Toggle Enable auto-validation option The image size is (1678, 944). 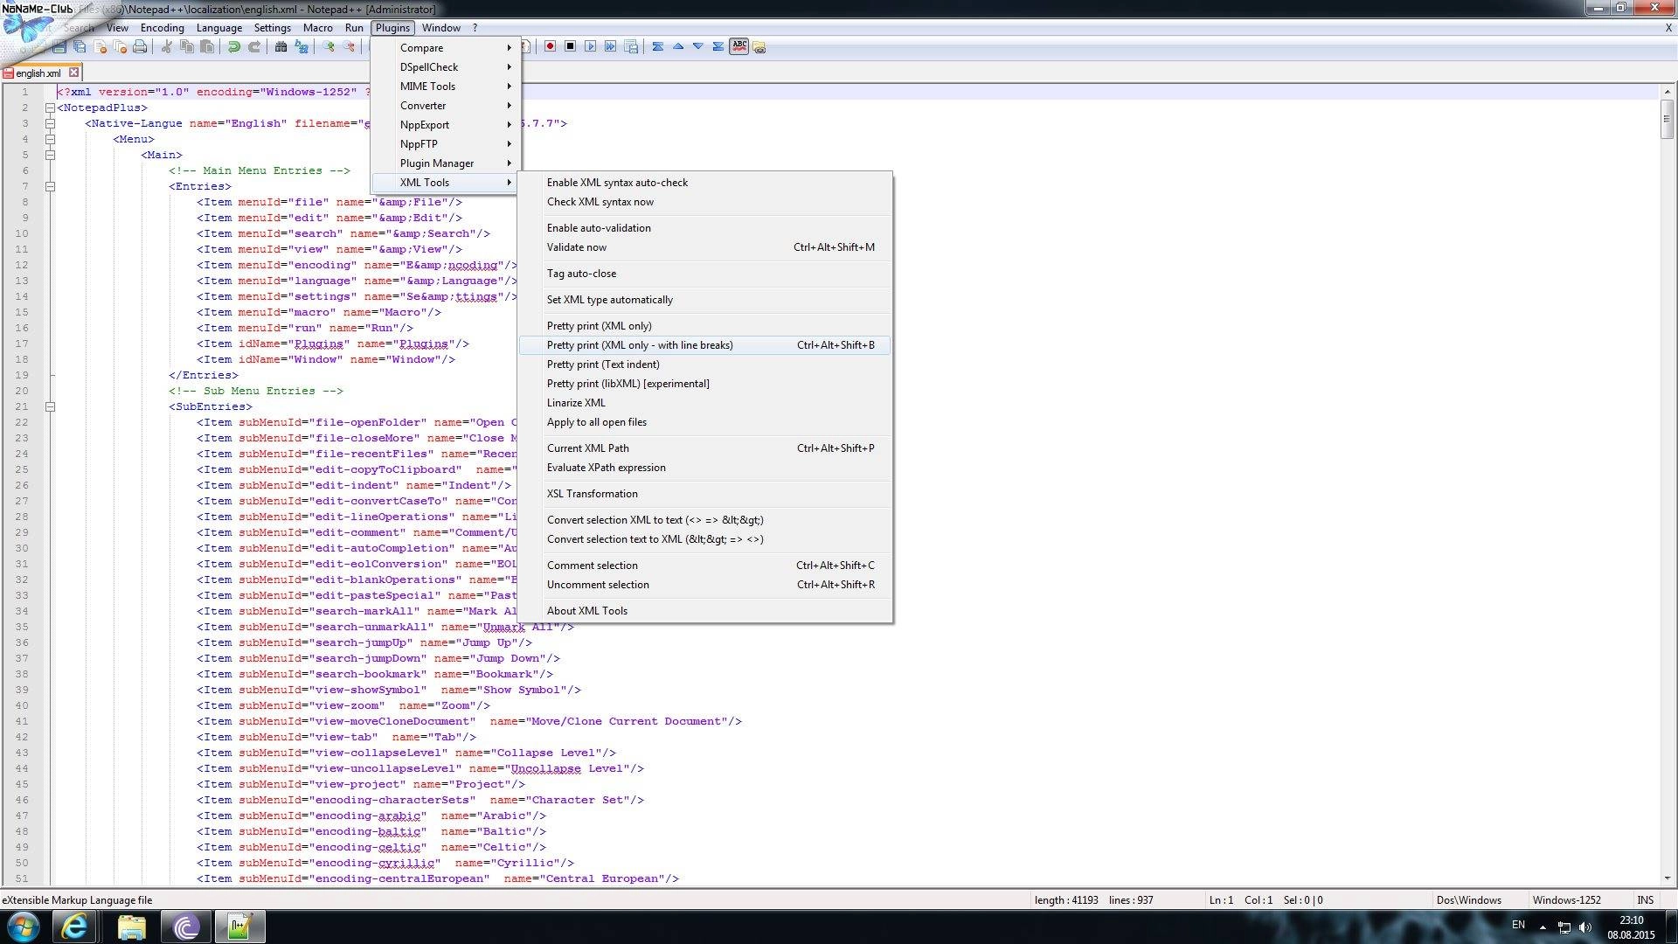(704, 228)
